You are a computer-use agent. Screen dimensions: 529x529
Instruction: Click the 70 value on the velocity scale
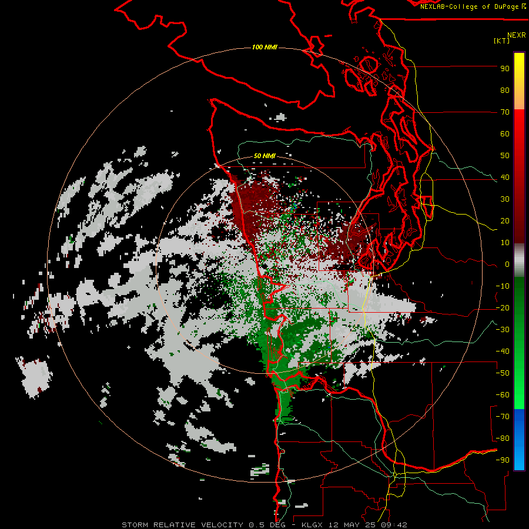(x=505, y=112)
